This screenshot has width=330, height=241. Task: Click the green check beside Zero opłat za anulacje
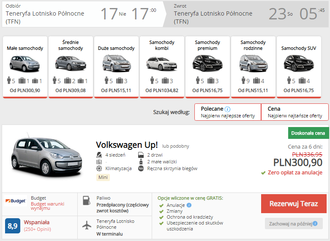point(263,173)
